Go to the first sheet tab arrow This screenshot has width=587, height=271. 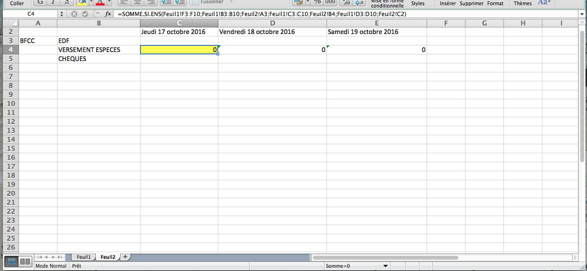40,257
